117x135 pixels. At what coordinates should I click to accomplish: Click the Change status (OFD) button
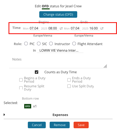[x=58, y=14]
